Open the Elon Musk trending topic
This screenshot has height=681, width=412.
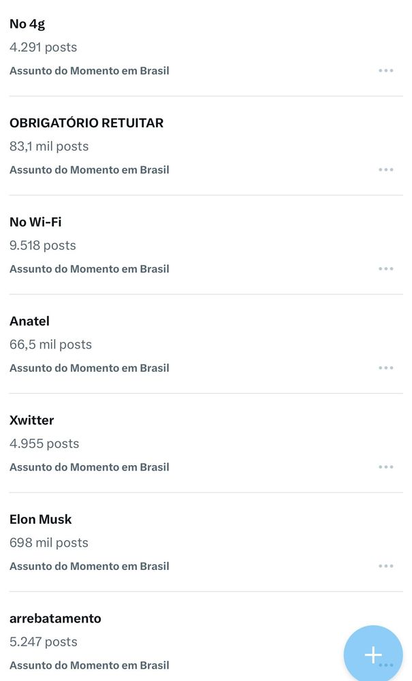[206, 542]
